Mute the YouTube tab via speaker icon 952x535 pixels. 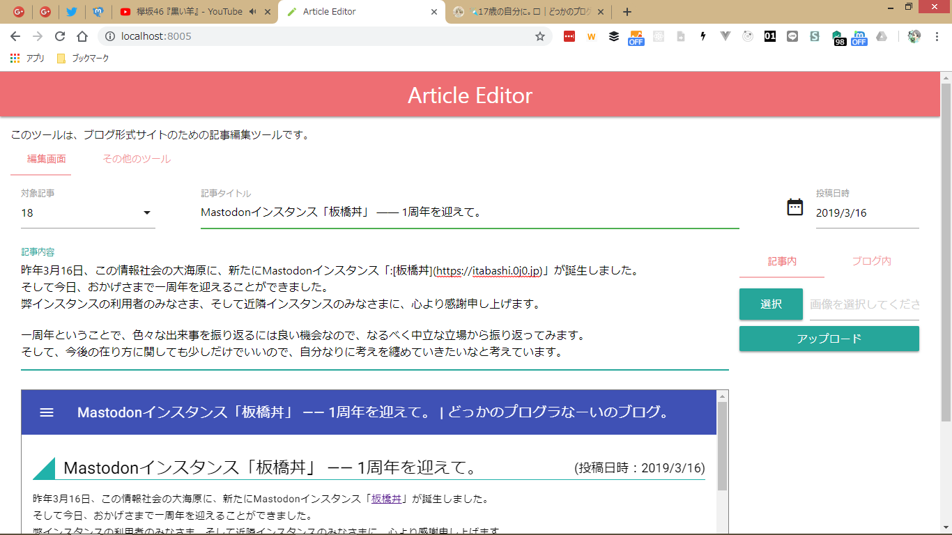point(252,12)
